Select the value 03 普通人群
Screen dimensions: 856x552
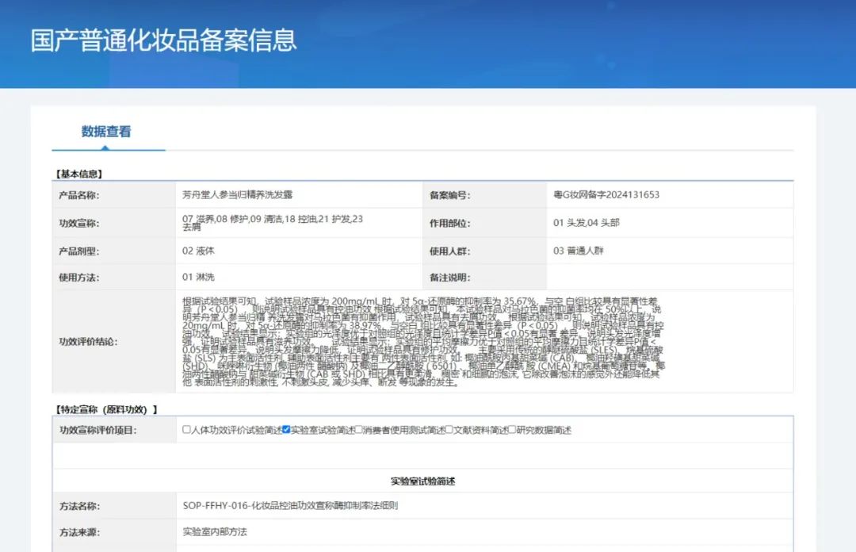(579, 251)
